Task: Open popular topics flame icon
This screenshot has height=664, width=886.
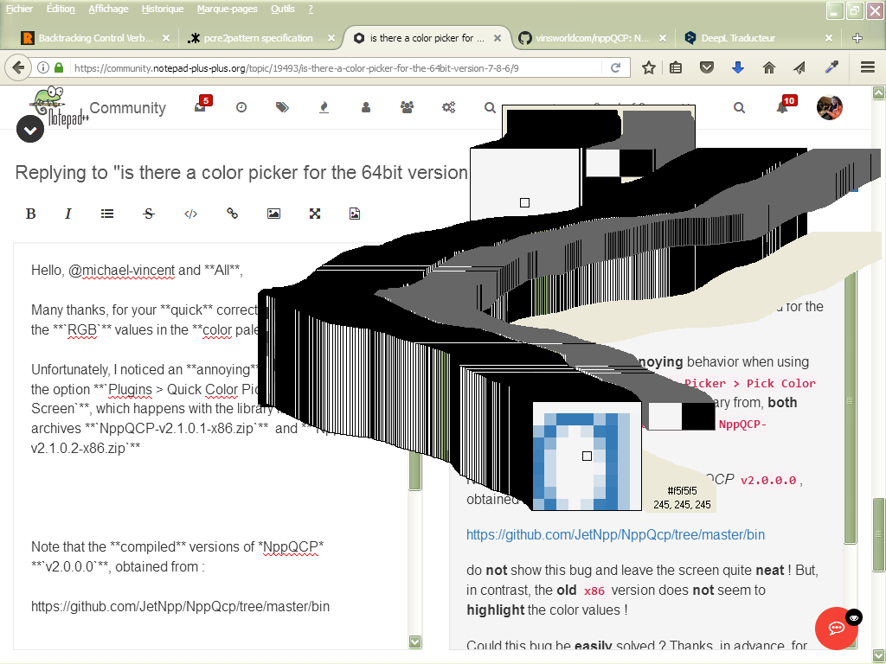Action: pyautogui.click(x=324, y=107)
